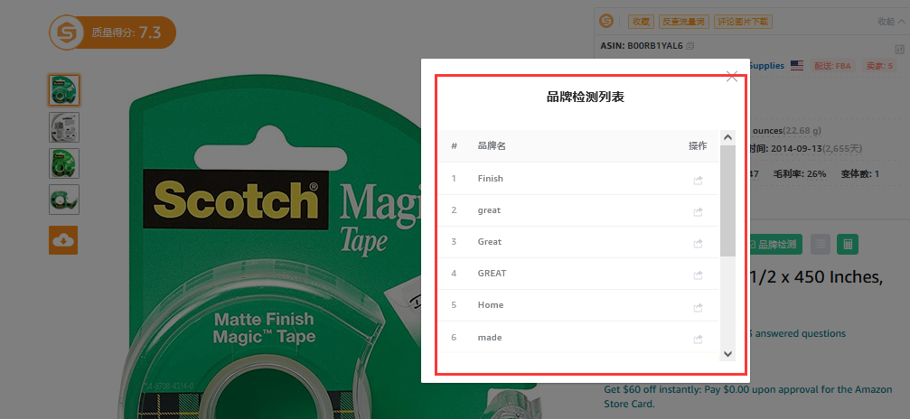The width and height of the screenshot is (910, 419).
Task: Click the settings sliders icon below 收起
Action: (x=899, y=49)
